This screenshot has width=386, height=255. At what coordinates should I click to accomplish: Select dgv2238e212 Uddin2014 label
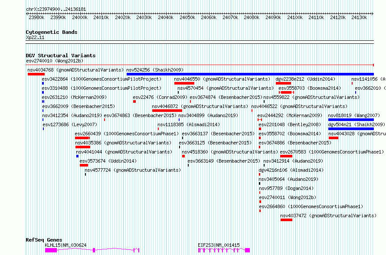[305, 79]
